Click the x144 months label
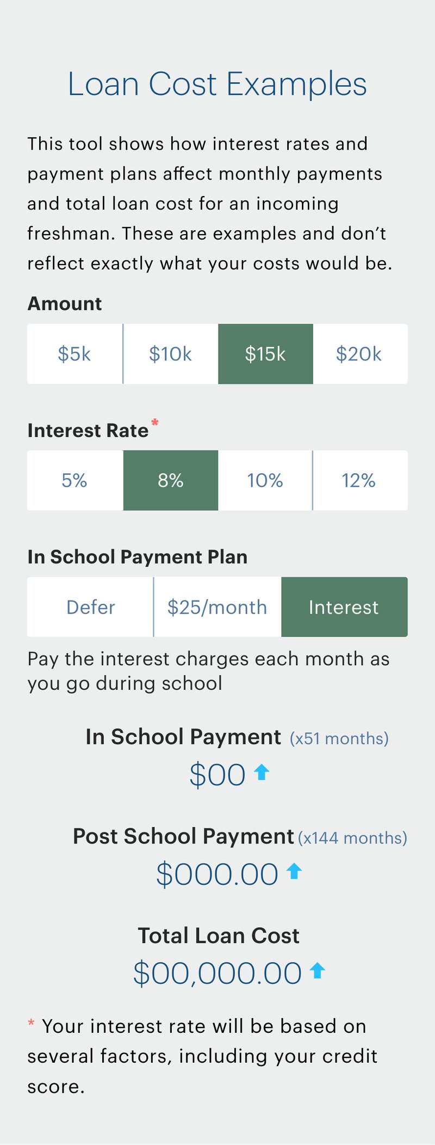435x1145 pixels. (x=352, y=838)
